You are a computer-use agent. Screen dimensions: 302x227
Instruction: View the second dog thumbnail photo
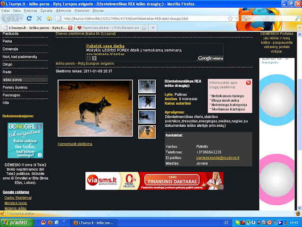click(x=147, y=102)
